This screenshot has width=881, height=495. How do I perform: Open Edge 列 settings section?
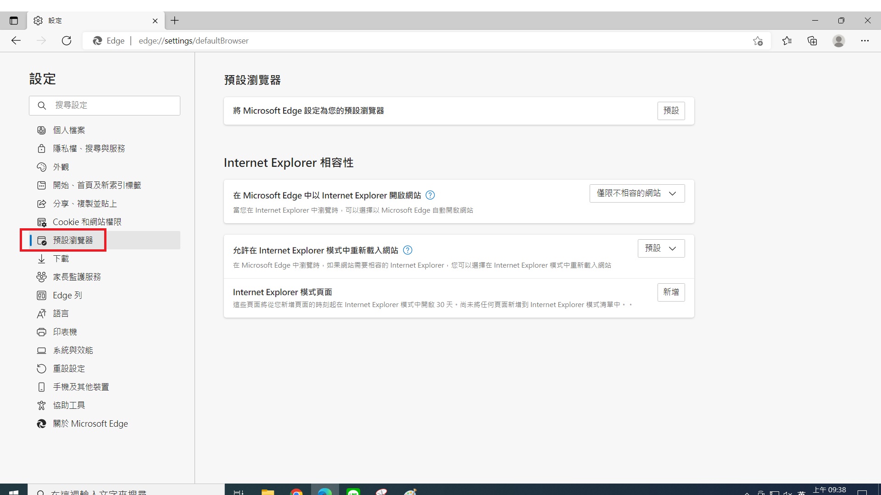click(x=105, y=295)
